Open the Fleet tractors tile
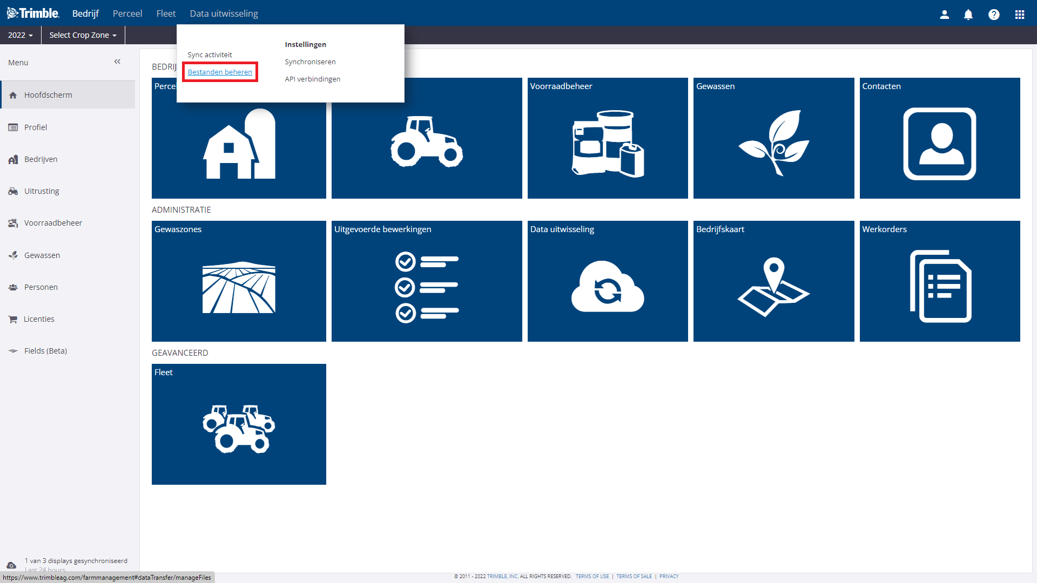The image size is (1037, 583). pyautogui.click(x=239, y=424)
